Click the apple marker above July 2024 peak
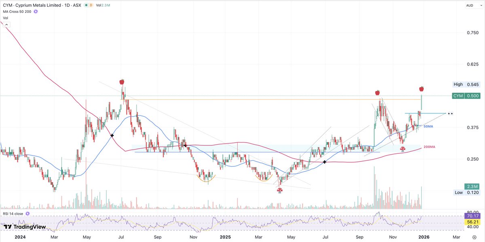The height and width of the screenshot is (242, 485). coord(122,82)
